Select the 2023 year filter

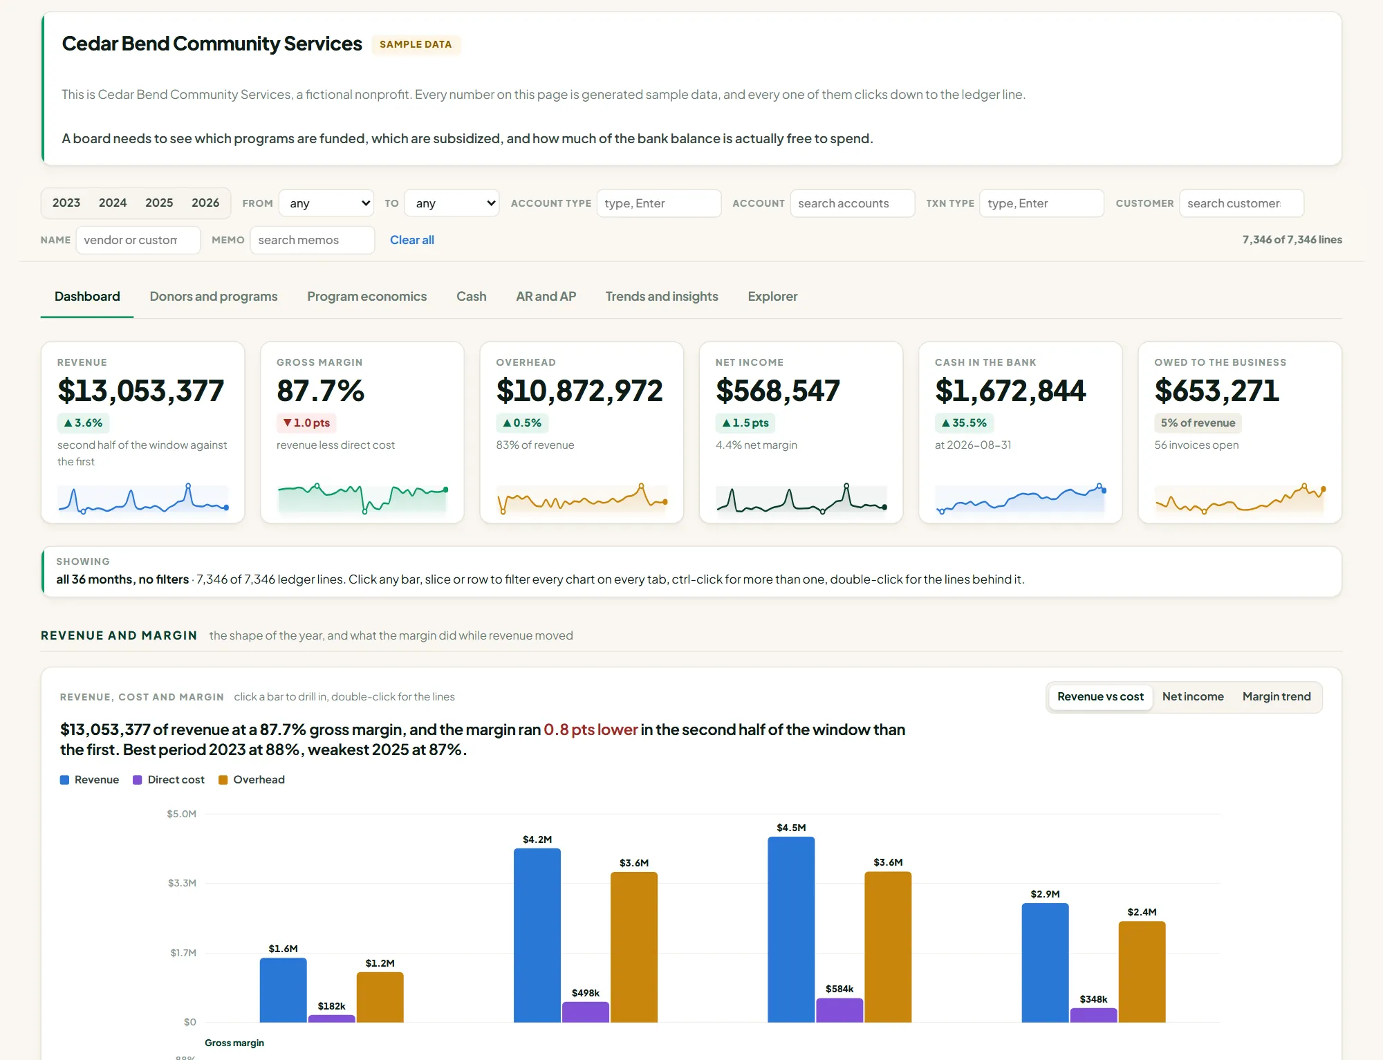pos(66,203)
